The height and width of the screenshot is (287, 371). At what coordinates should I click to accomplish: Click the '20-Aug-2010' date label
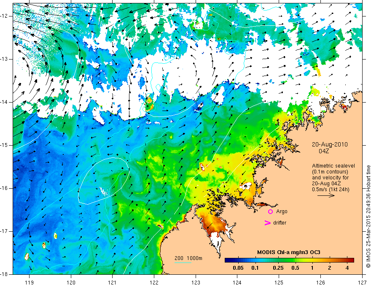330,144
